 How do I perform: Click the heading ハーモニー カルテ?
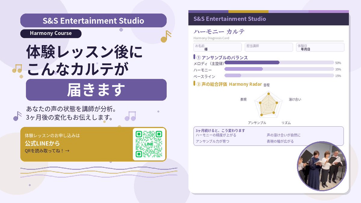[x=219, y=32]
